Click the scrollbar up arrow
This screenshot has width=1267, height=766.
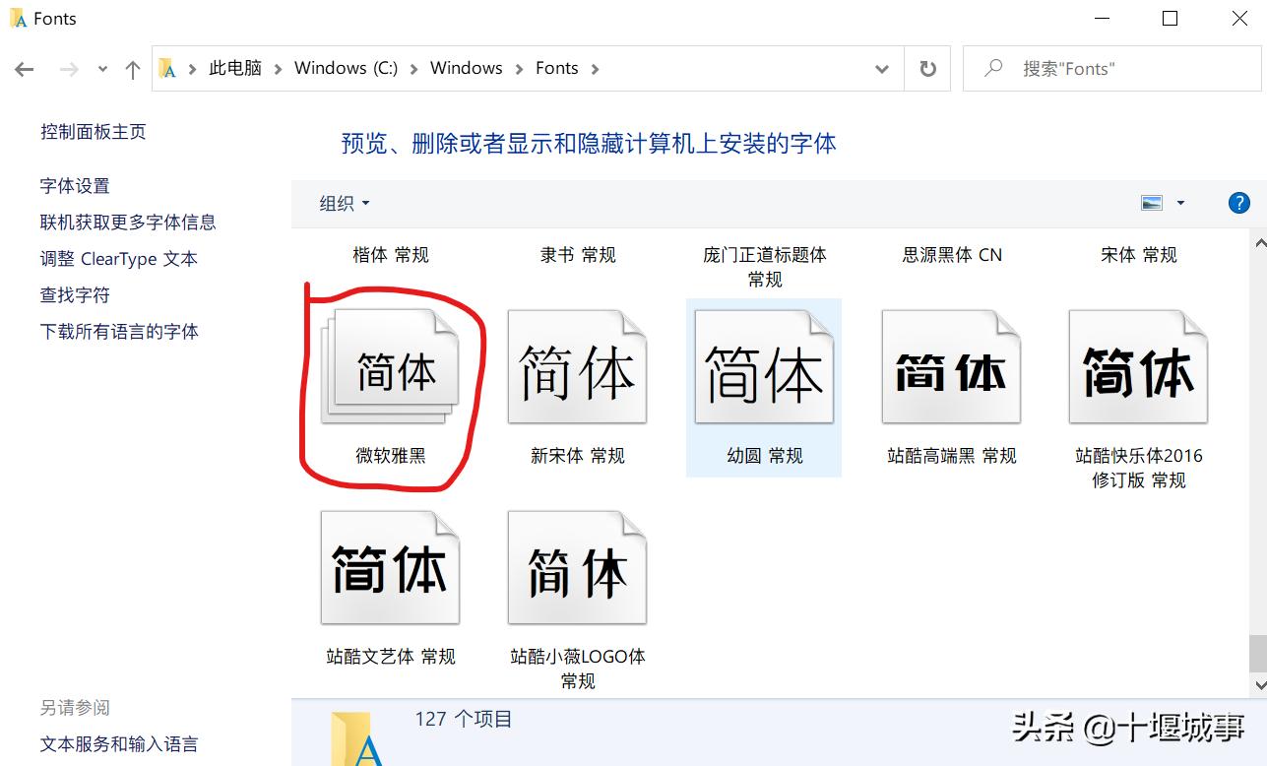pyautogui.click(x=1258, y=242)
